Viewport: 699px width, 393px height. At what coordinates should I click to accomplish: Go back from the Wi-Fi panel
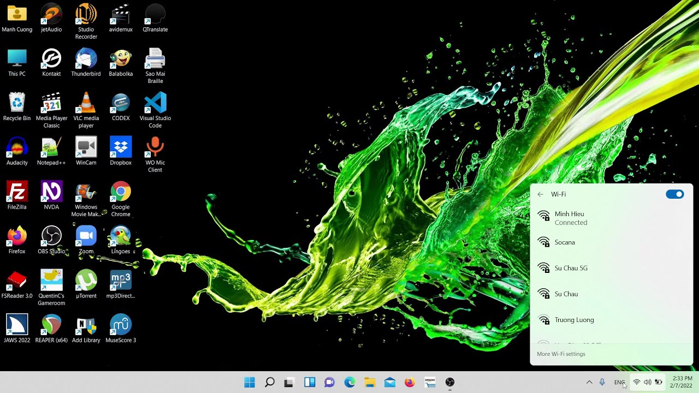pos(540,194)
